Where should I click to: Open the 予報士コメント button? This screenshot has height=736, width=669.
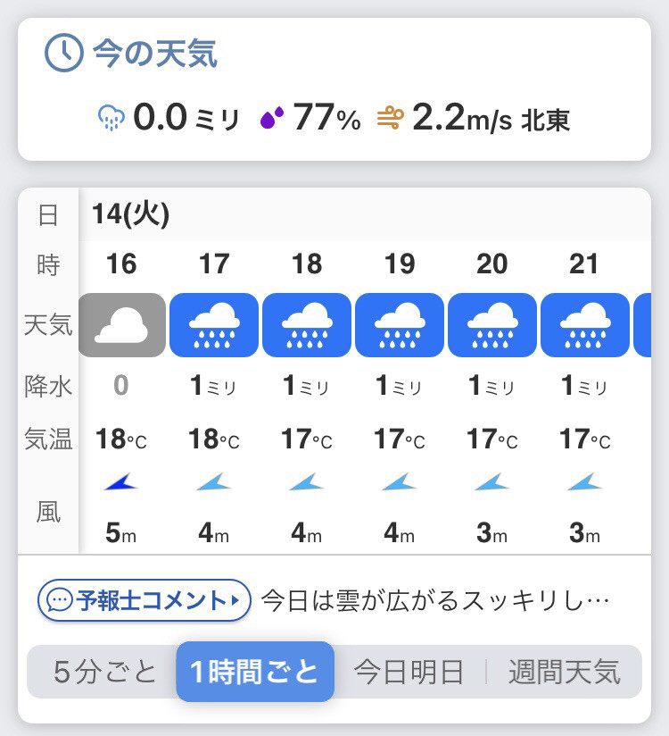pos(145,600)
